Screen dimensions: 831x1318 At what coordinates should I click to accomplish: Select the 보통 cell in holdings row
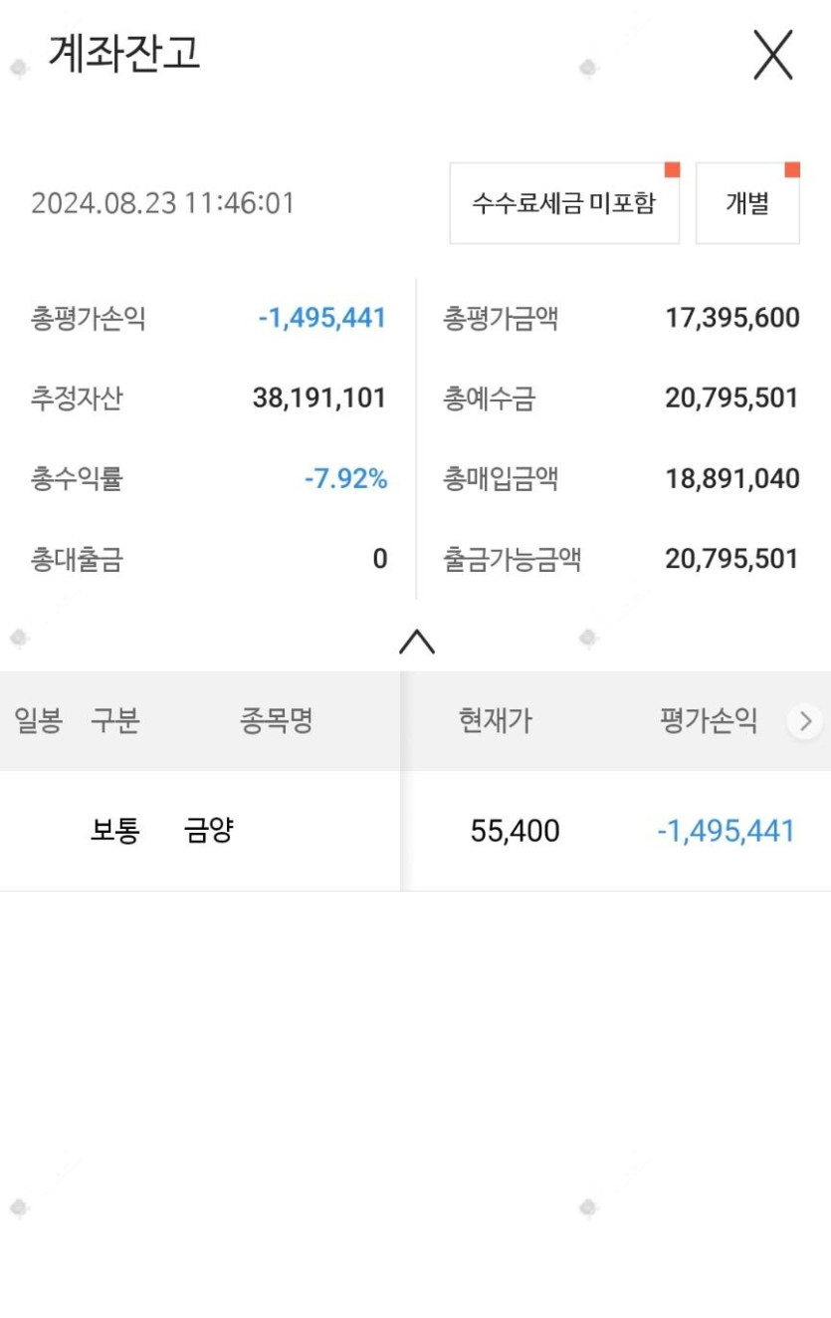click(114, 831)
